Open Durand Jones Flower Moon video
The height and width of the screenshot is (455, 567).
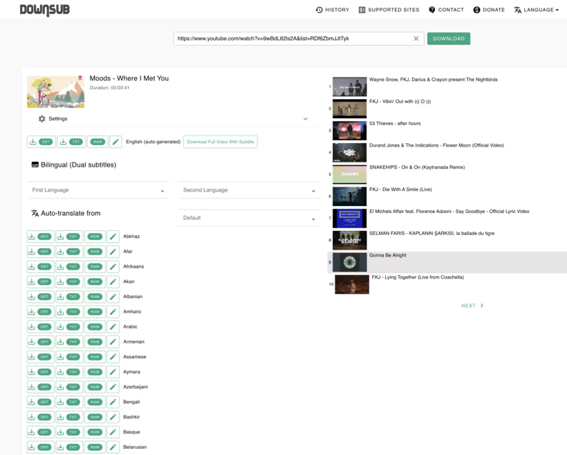pyautogui.click(x=447, y=153)
